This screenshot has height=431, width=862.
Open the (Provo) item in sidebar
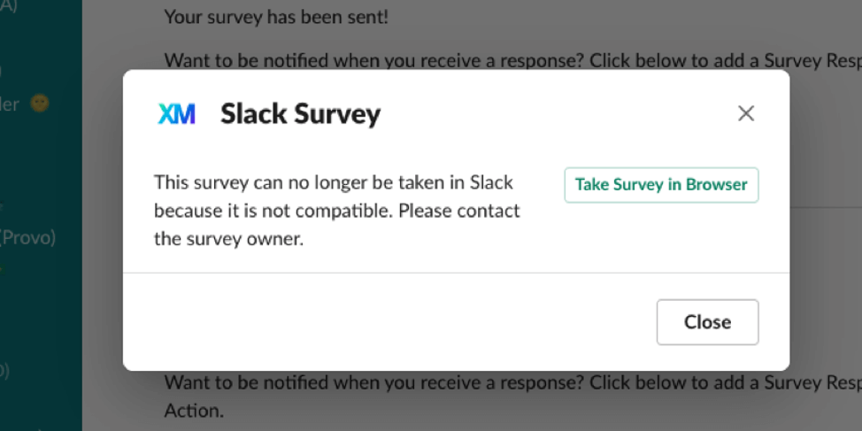pyautogui.click(x=27, y=237)
